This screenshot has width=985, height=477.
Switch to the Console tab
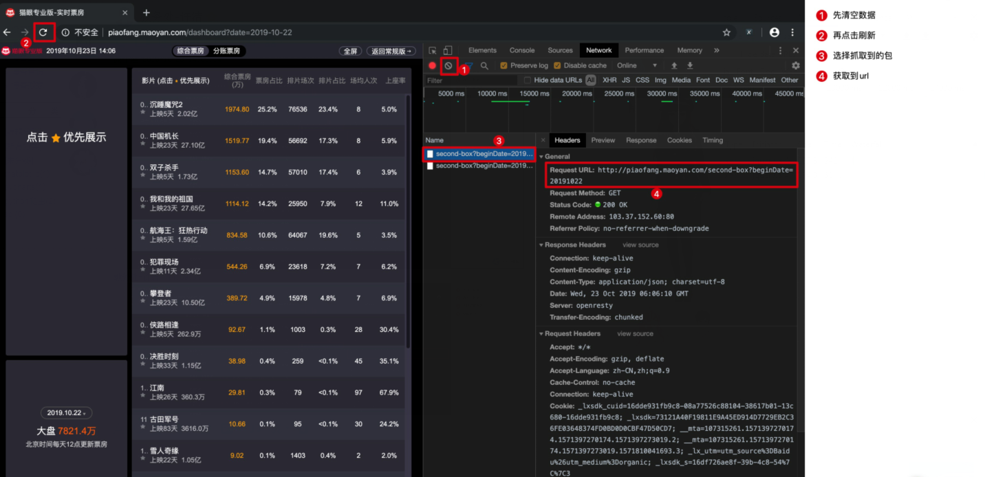pyautogui.click(x=522, y=50)
